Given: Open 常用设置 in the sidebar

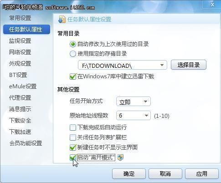Looking at the screenshot, I should coord(20,18).
